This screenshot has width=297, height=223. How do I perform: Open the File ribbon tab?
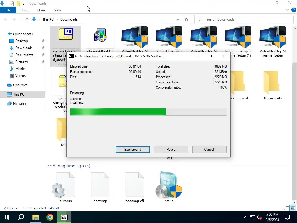(8, 10)
